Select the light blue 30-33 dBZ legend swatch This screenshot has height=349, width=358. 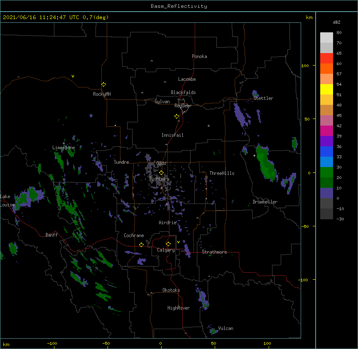(326, 162)
